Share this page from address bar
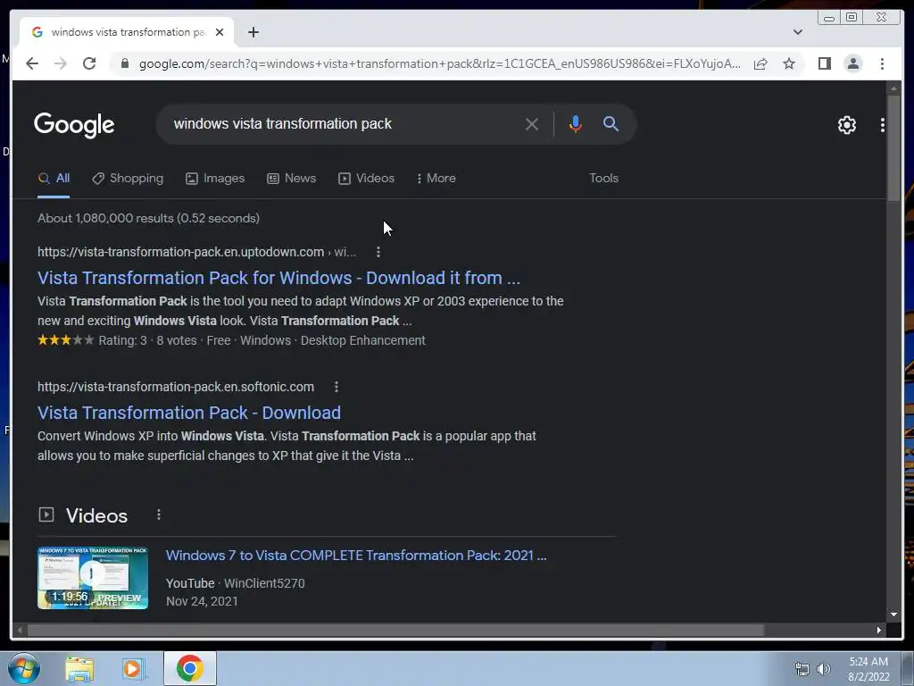914x686 pixels. tap(760, 63)
